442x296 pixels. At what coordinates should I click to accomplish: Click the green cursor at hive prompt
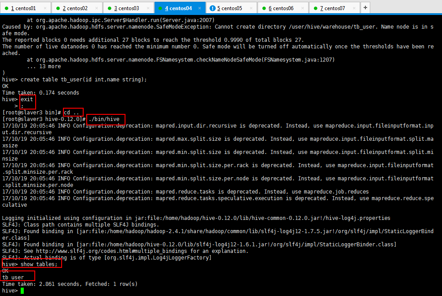point(22,291)
